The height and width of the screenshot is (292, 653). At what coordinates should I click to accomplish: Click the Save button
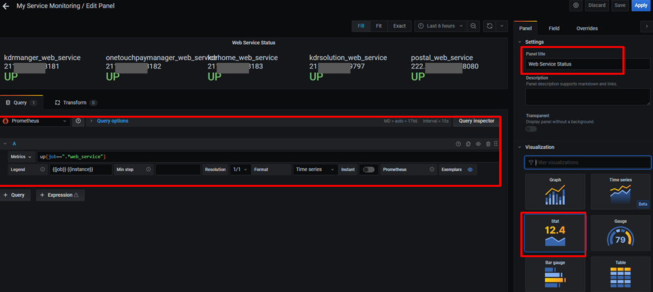pos(620,6)
